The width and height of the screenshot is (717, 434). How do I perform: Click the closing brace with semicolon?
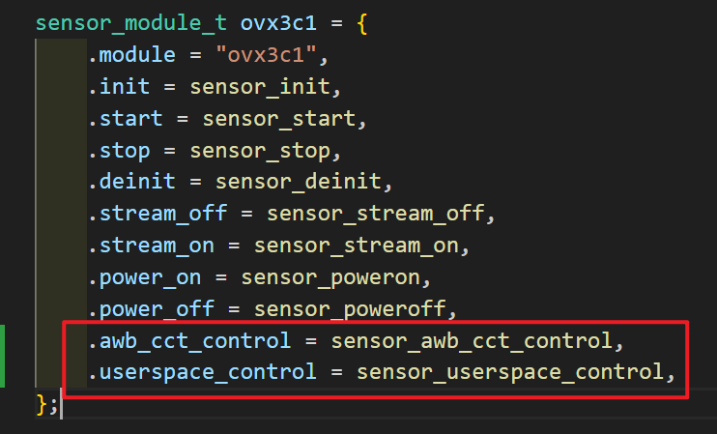coord(45,404)
